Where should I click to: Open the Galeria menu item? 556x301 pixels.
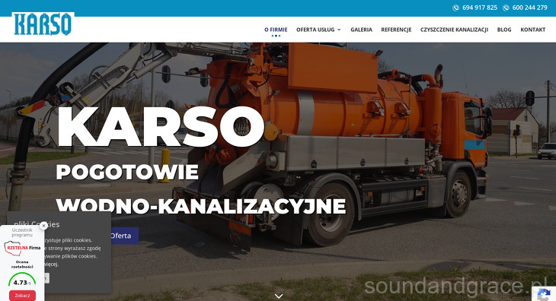click(361, 30)
